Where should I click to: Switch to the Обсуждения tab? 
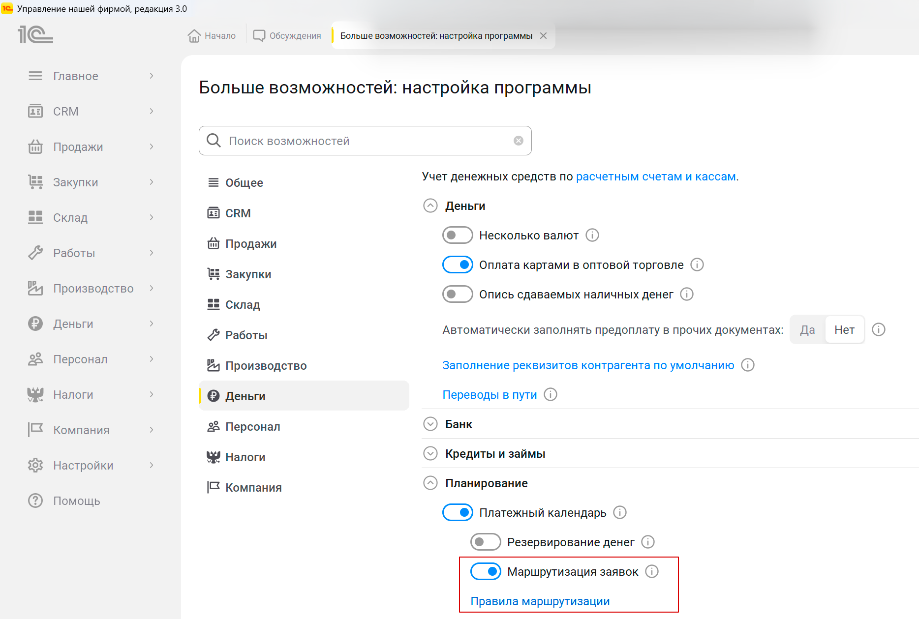287,36
